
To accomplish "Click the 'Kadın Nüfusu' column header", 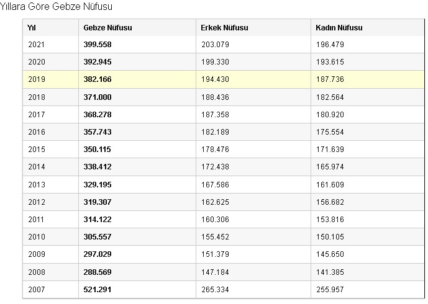I will tap(339, 29).
